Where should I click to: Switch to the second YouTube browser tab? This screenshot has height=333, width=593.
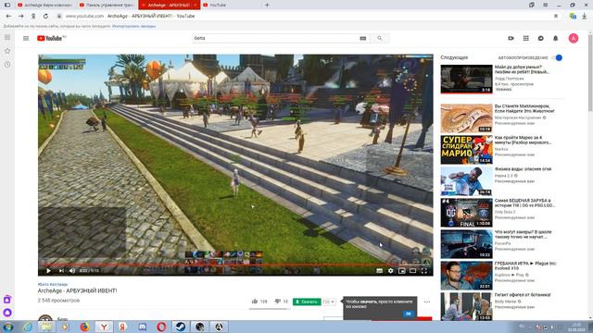click(x=106, y=5)
